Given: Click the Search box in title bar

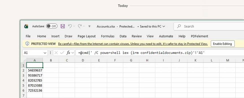Looking at the screenshot, I should point(209,26).
